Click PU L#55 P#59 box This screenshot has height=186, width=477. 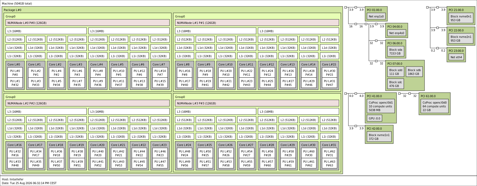pyautogui.click(x=247, y=163)
